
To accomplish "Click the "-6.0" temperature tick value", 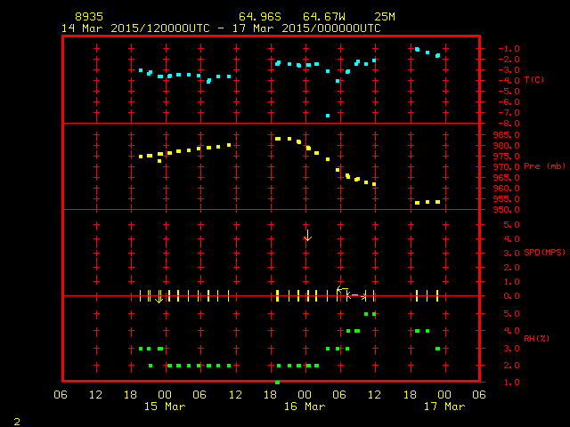I will [509, 102].
